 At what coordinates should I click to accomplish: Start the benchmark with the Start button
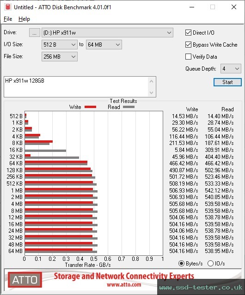point(227,82)
